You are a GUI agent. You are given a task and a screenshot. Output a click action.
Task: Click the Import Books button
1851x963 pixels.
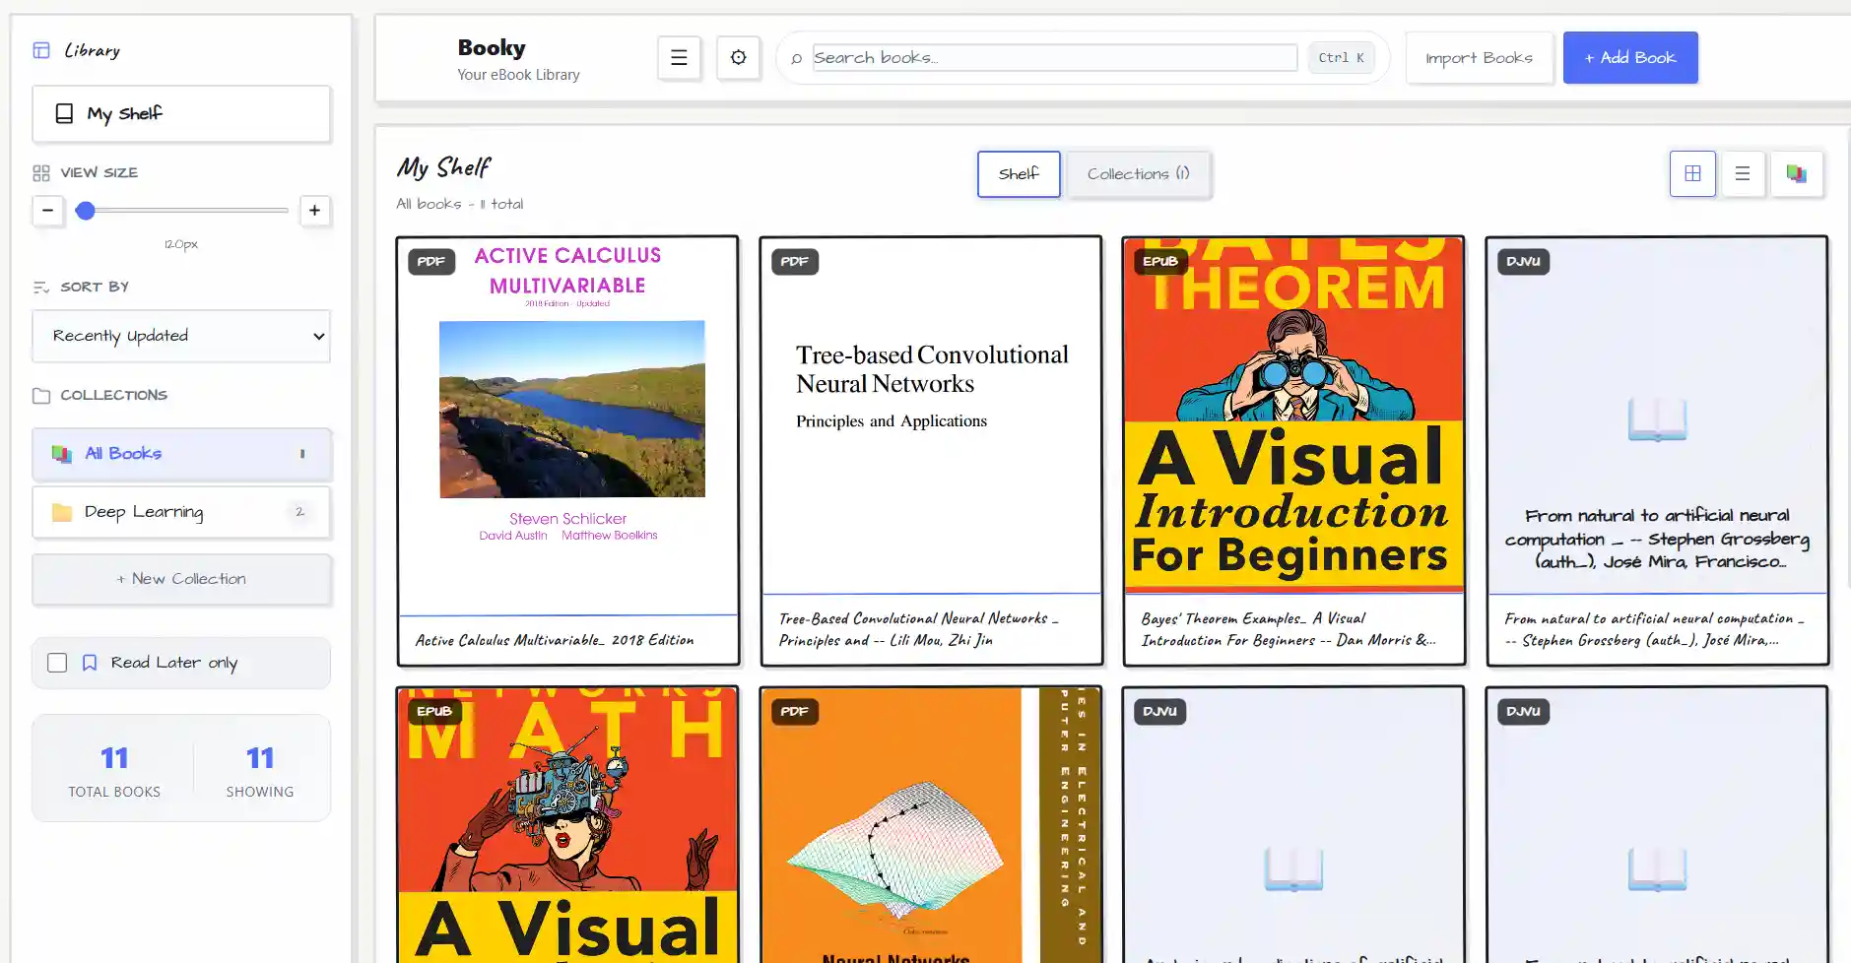coord(1479,58)
